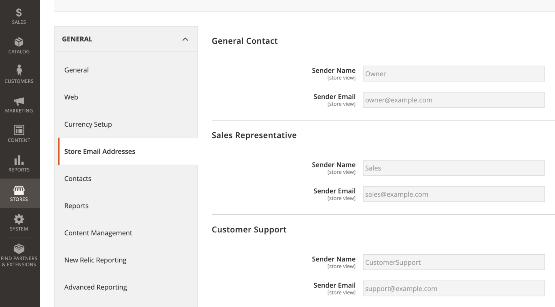Image resolution: width=555 pixels, height=307 pixels.
Task: Select Currency Setup from the menu
Action: click(88, 124)
